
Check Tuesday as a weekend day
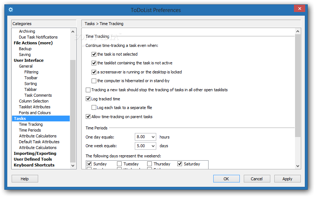point(119,164)
